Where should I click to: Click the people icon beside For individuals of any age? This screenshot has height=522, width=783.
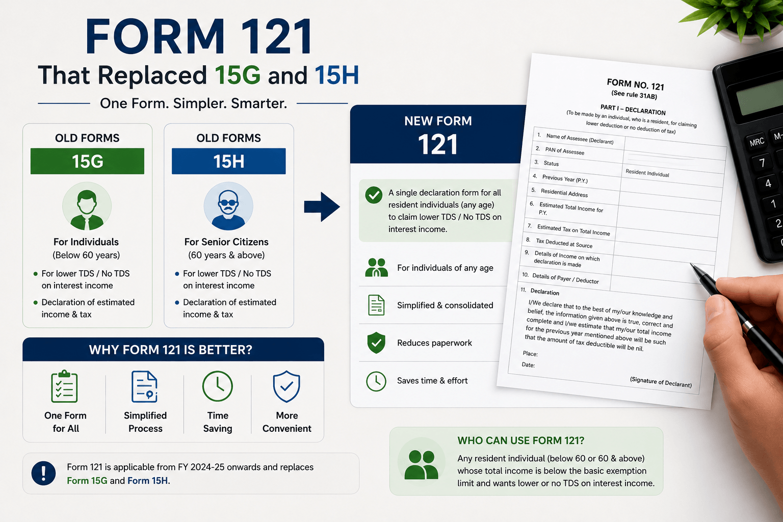376,268
